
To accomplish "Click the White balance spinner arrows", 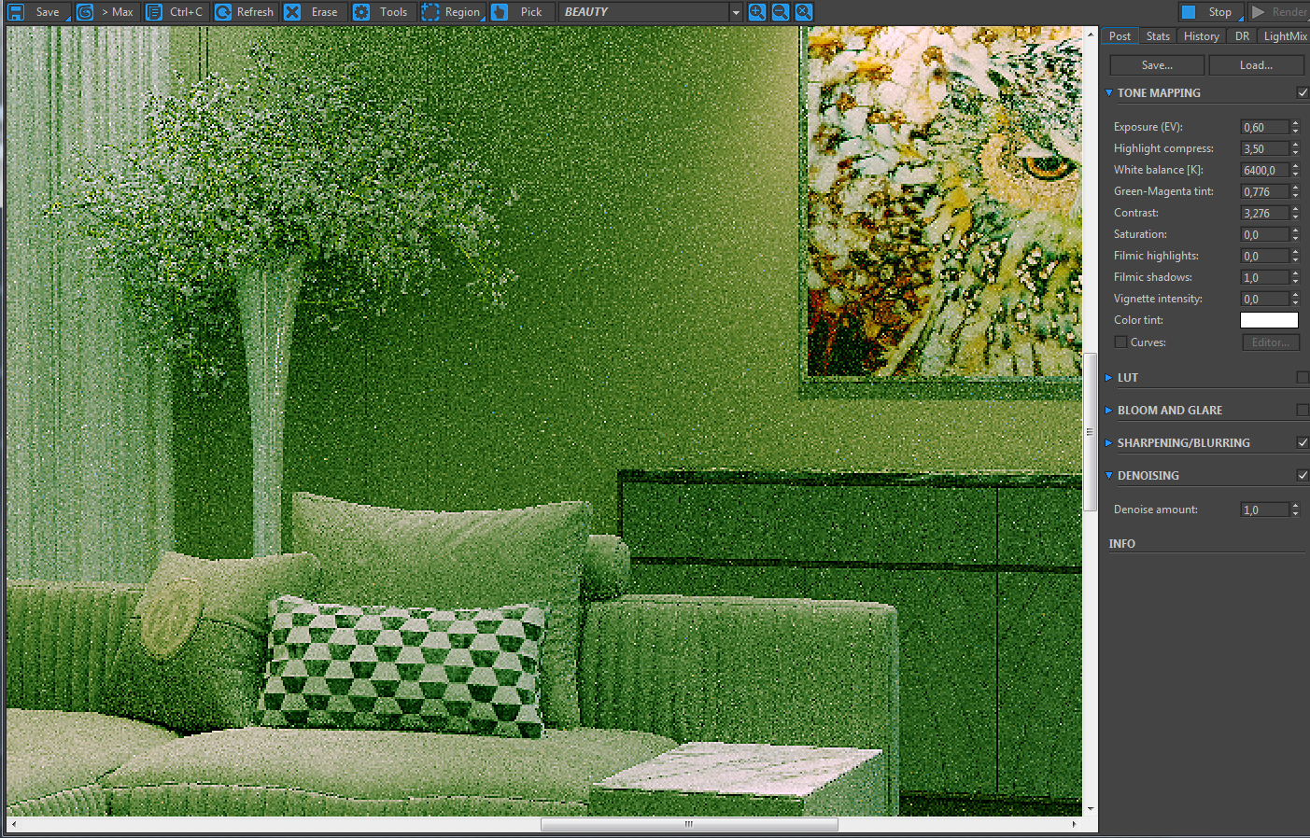I will point(1295,170).
